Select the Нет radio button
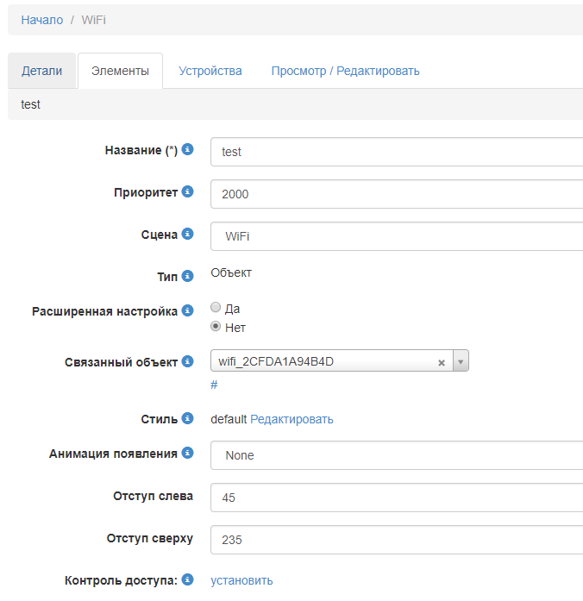This screenshot has height=601, width=583. [216, 327]
